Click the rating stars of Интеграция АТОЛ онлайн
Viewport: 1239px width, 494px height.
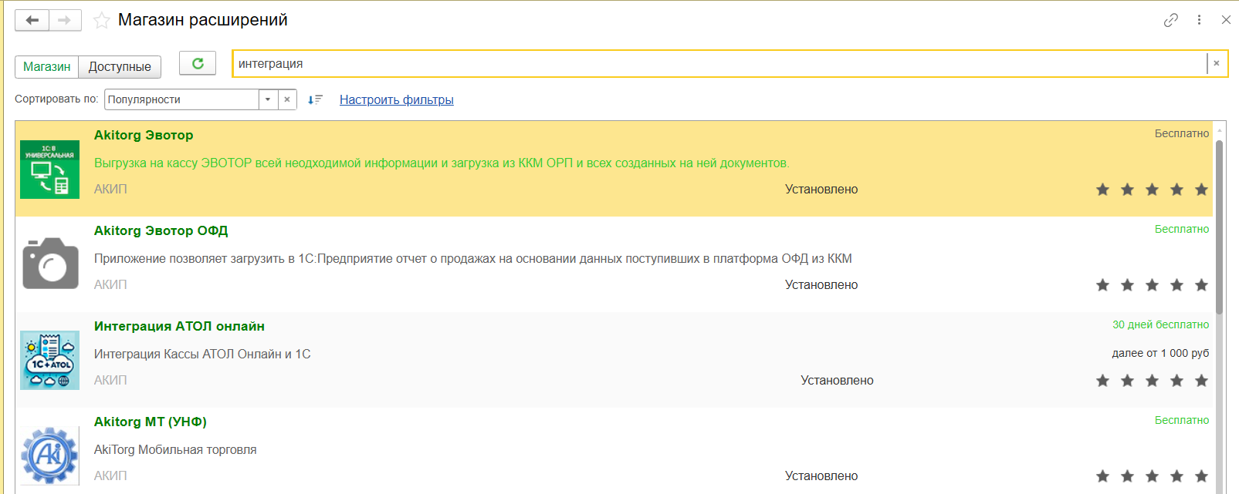(x=1152, y=381)
